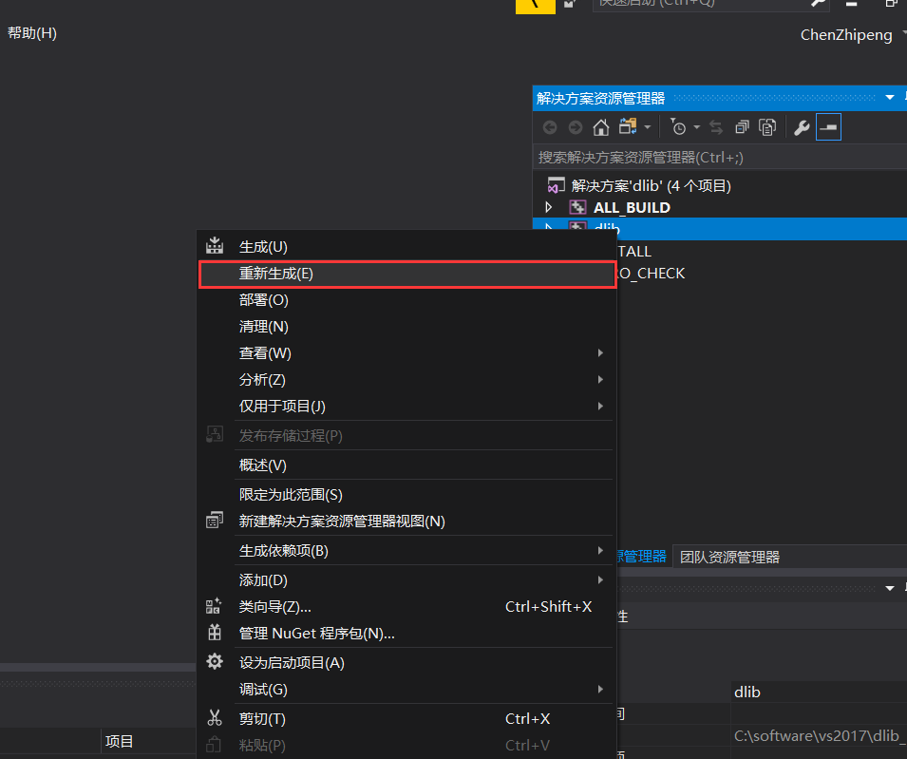Open the 添加(D) submenu

(406, 580)
